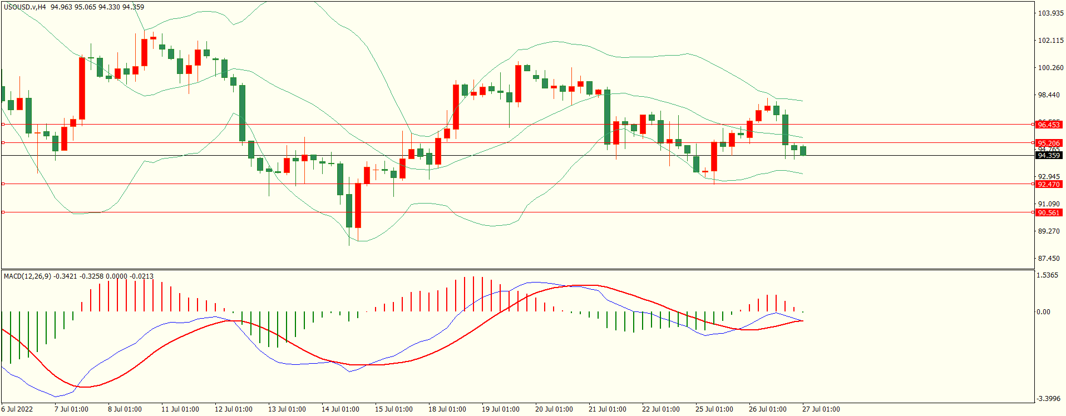
Task: Select the 87.450 value on price axis
Action: tap(1049, 259)
